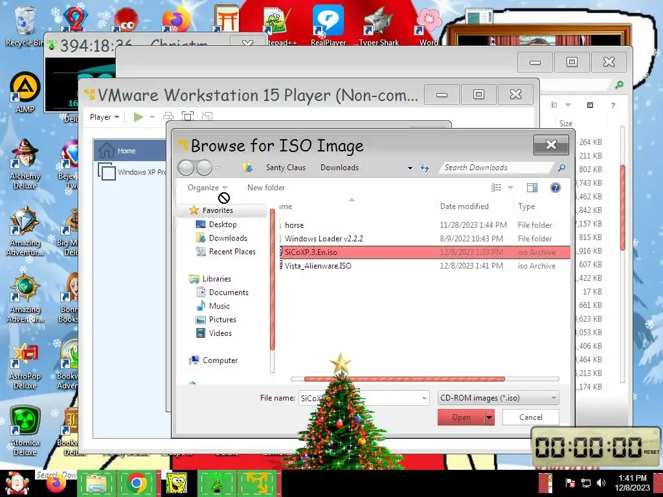Click RESET on the timer widget
This screenshot has width=663, height=497.
[x=651, y=452]
